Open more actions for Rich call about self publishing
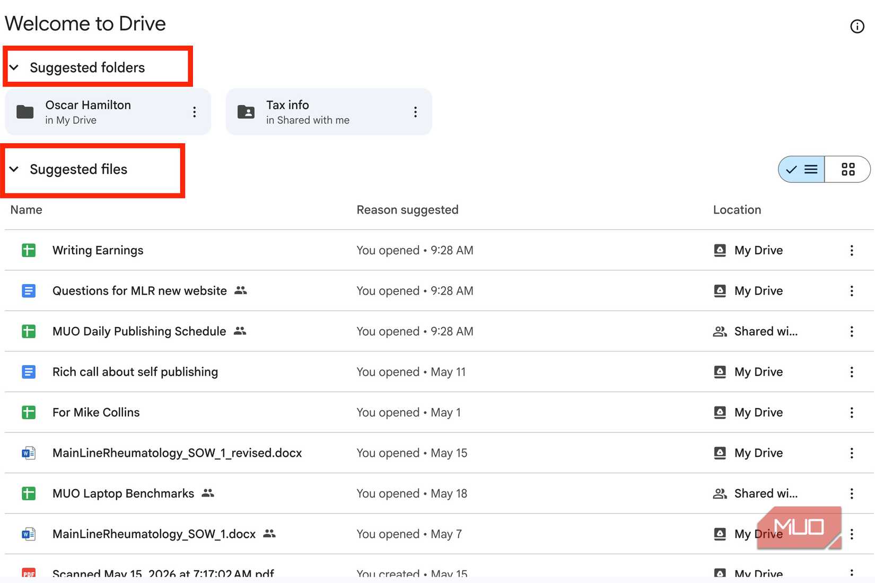The image size is (875, 583). [x=852, y=372]
